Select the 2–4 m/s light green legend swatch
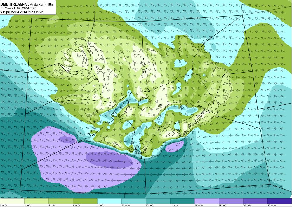The image size is (292, 207). point(36,201)
